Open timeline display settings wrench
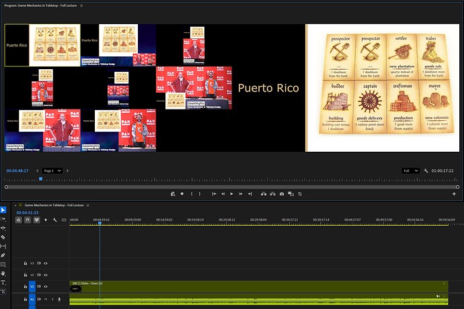 (x=54, y=220)
